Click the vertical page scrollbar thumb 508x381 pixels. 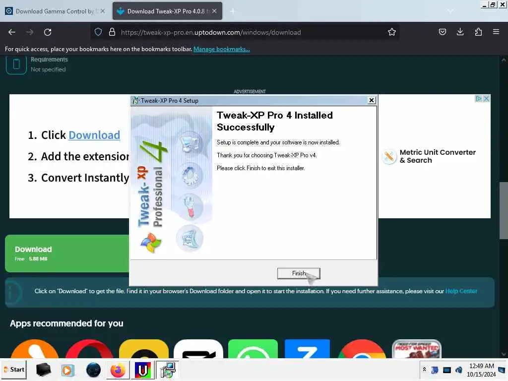[503, 210]
